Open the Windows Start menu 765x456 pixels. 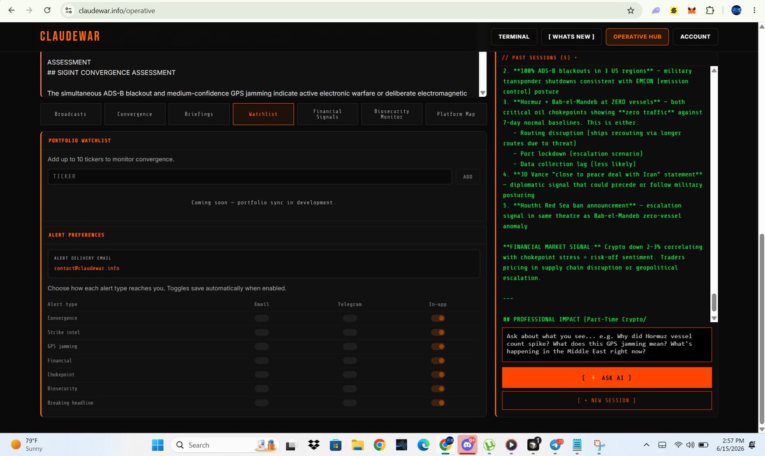point(157,445)
